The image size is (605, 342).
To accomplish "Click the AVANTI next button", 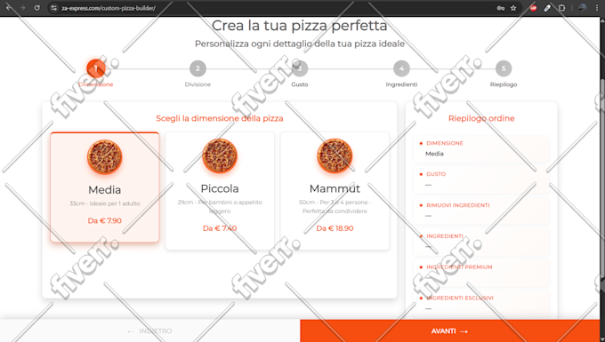I will 450,330.
